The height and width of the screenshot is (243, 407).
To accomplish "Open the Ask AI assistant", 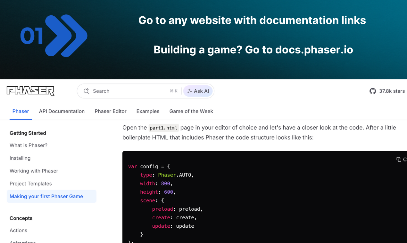I will click(x=198, y=91).
